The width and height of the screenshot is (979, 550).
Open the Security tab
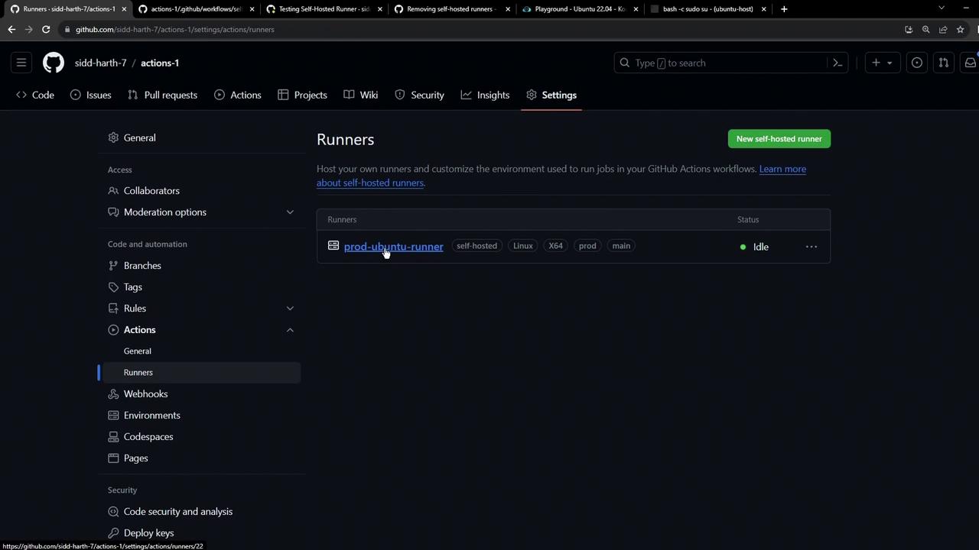pyautogui.click(x=419, y=95)
